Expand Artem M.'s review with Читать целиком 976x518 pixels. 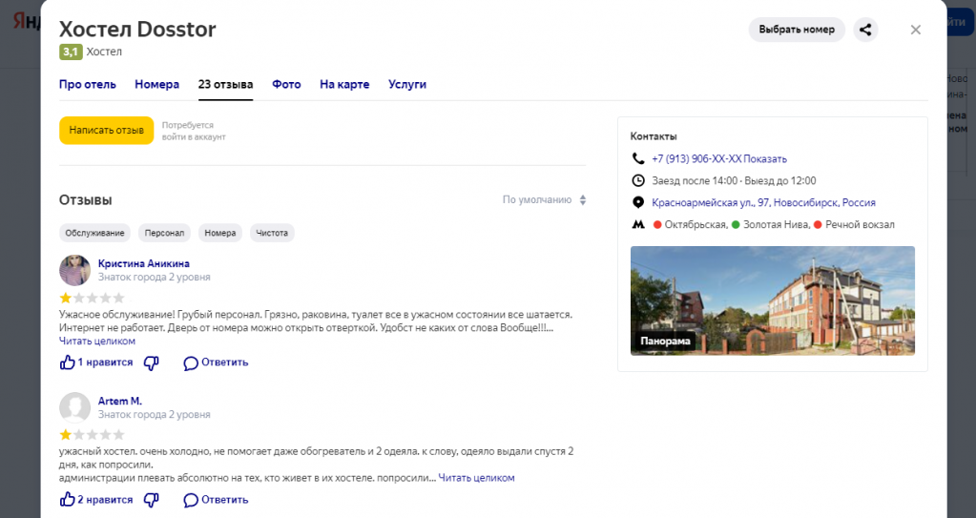[x=476, y=478]
